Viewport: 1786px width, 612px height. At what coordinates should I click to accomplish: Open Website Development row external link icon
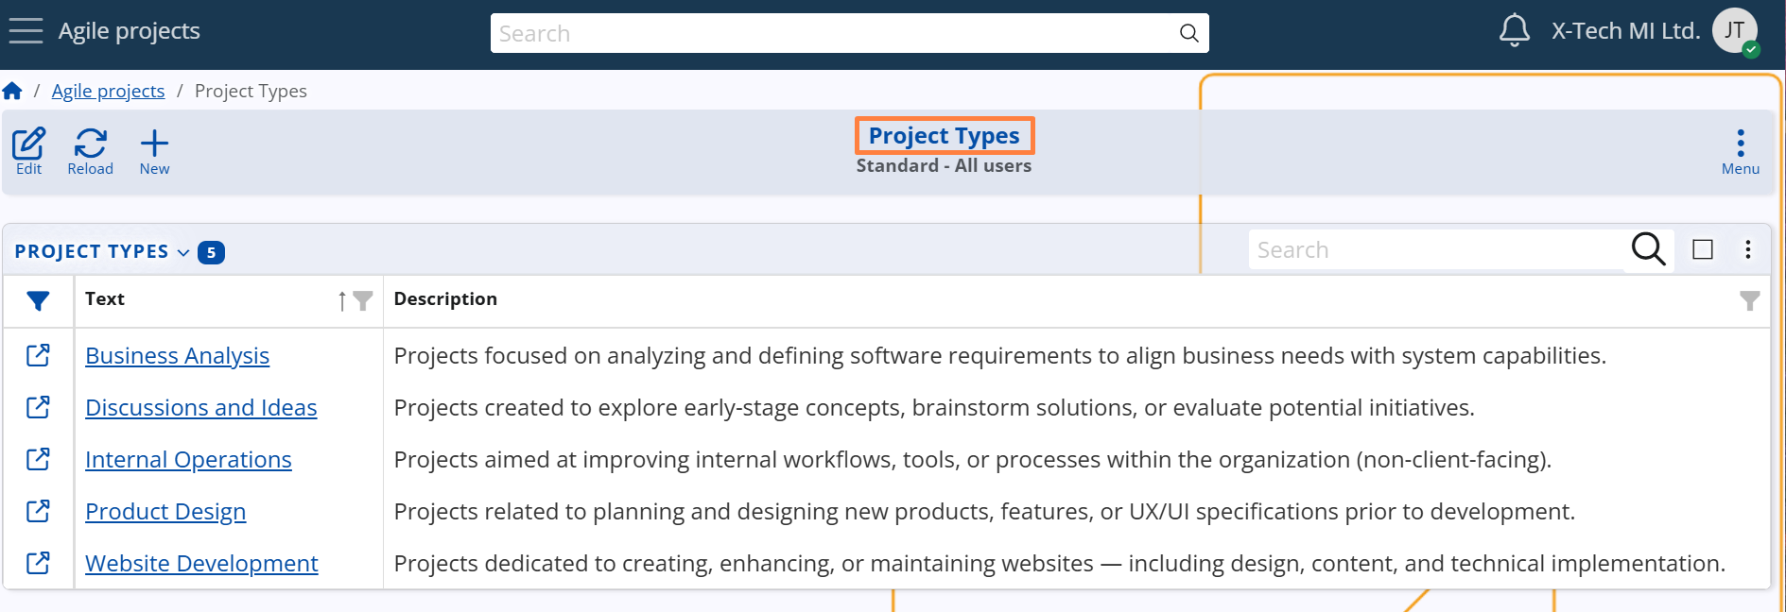pos(38,563)
